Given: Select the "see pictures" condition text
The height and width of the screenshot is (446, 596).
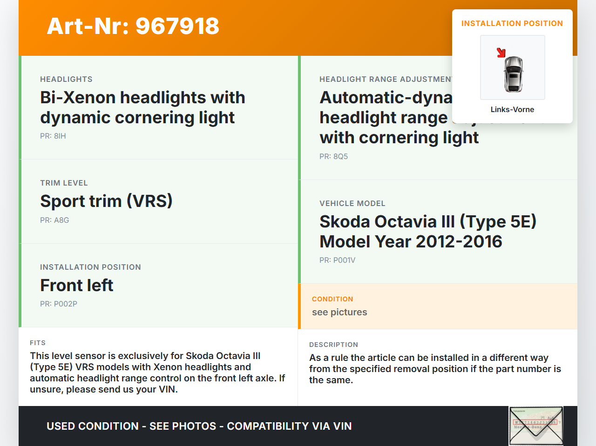Looking at the screenshot, I should 339,313.
